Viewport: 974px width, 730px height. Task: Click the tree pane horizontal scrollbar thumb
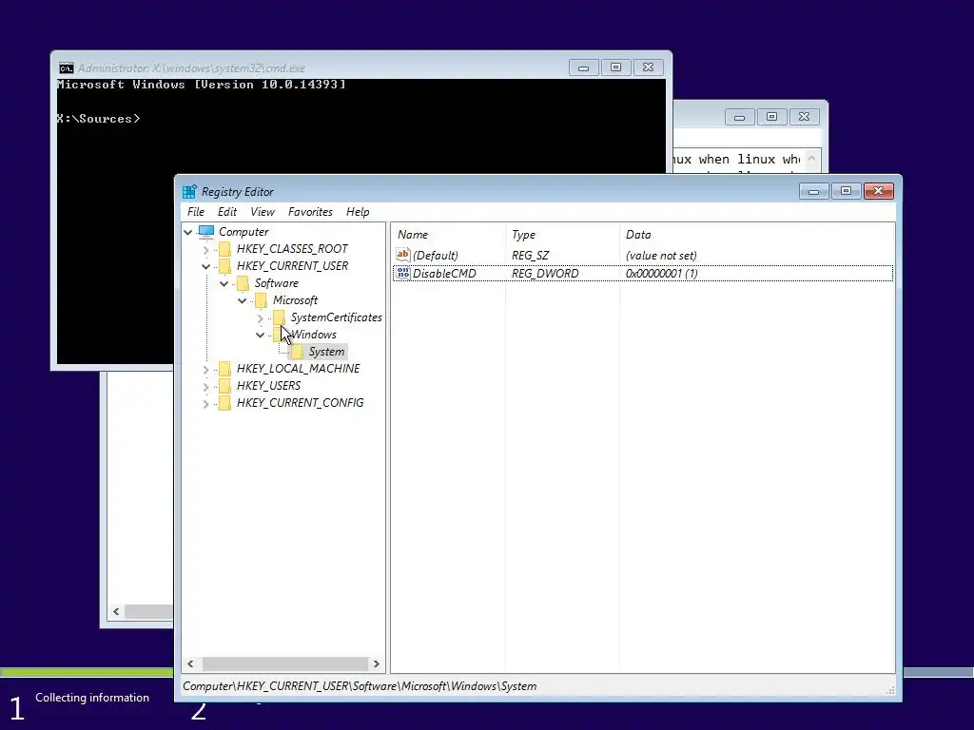click(284, 663)
